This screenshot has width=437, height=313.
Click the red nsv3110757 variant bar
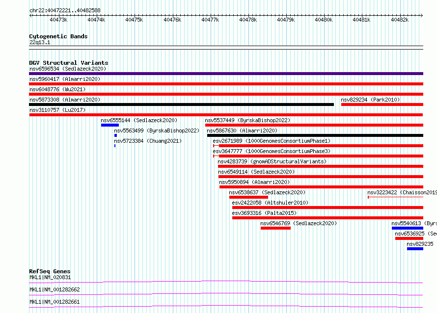(226, 115)
